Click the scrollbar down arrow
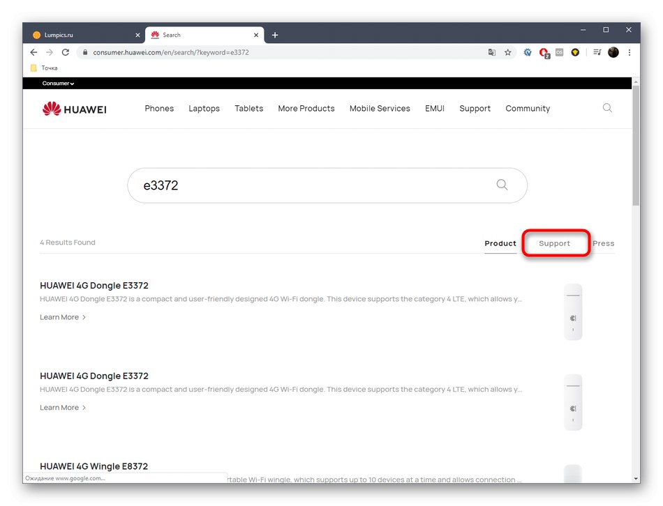Image resolution: width=663 pixels, height=506 pixels. click(636, 479)
